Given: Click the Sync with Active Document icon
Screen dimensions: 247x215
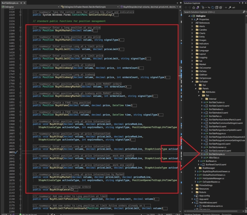Looking at the screenshot, I should click(x=209, y=7).
